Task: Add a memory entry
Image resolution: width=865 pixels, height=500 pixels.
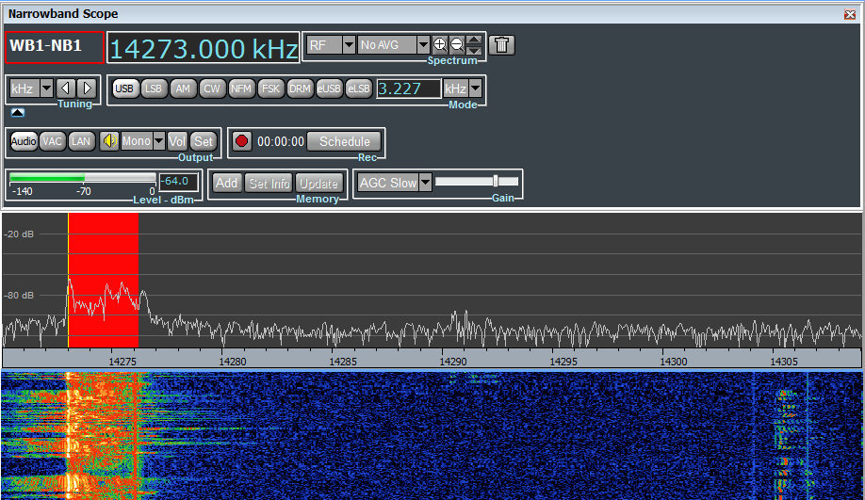Action: click(x=226, y=183)
